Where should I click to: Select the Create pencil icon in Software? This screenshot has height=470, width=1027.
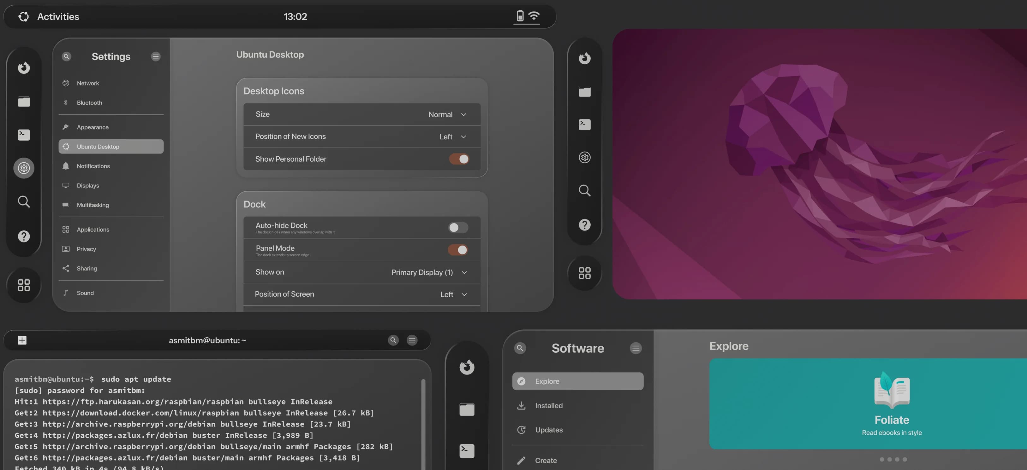click(521, 461)
